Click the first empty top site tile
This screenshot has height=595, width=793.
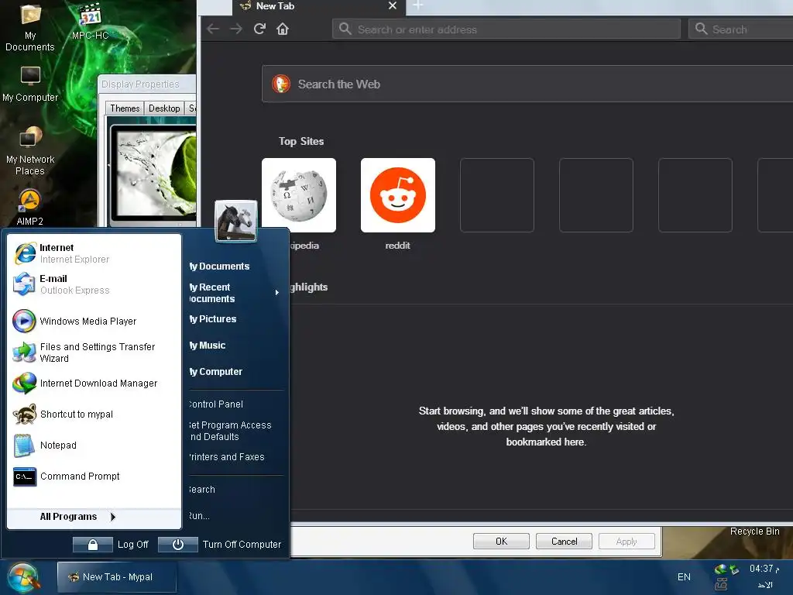point(497,195)
